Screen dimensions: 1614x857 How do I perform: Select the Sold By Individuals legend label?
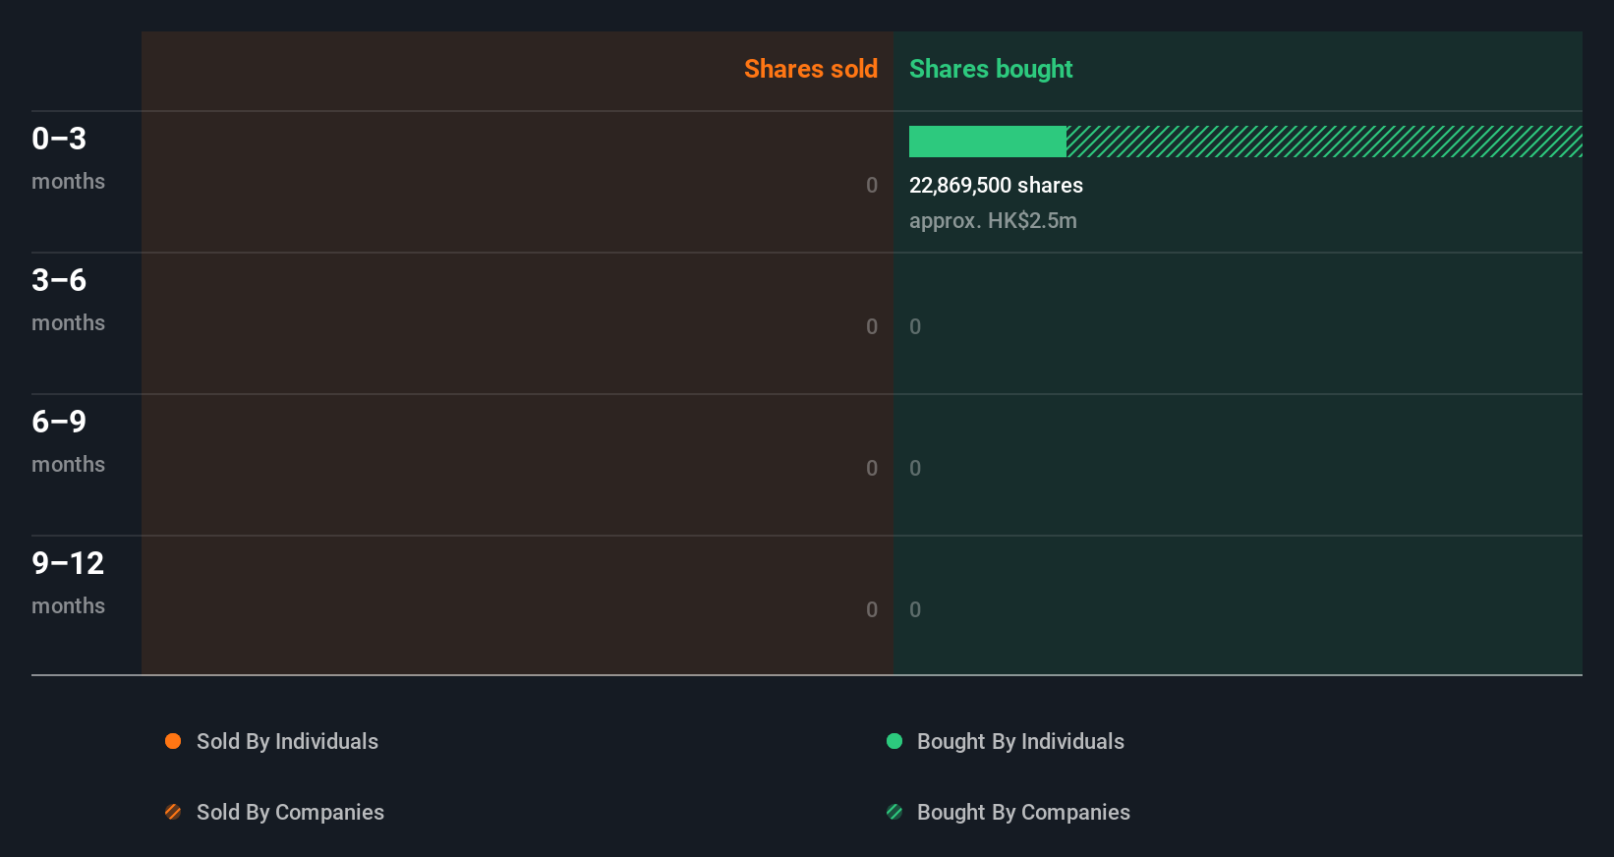[287, 742]
